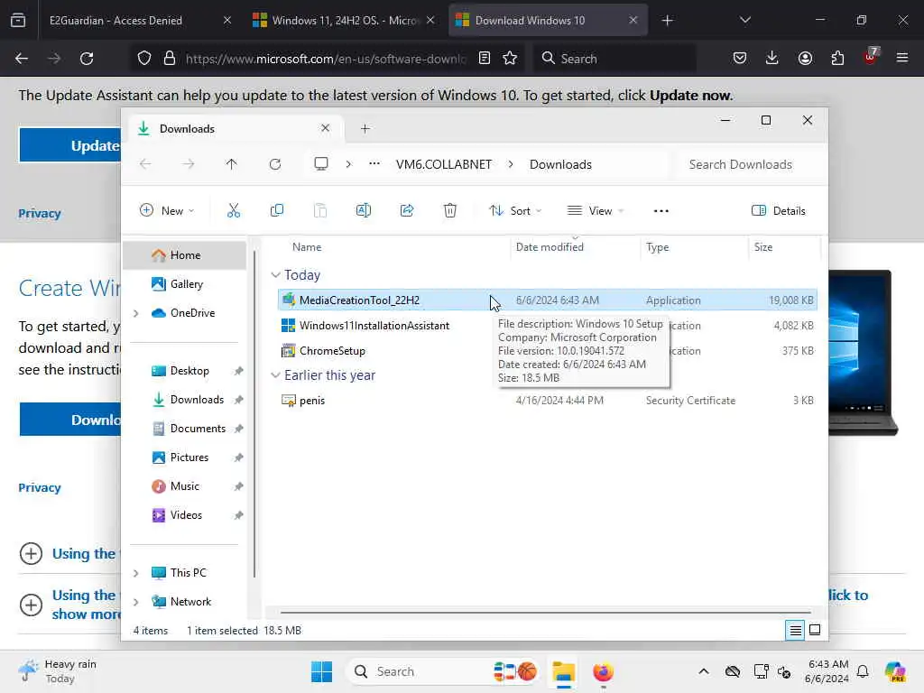924x693 pixels.
Task: Click the Delete trash icon in Explorer
Action: (x=449, y=210)
